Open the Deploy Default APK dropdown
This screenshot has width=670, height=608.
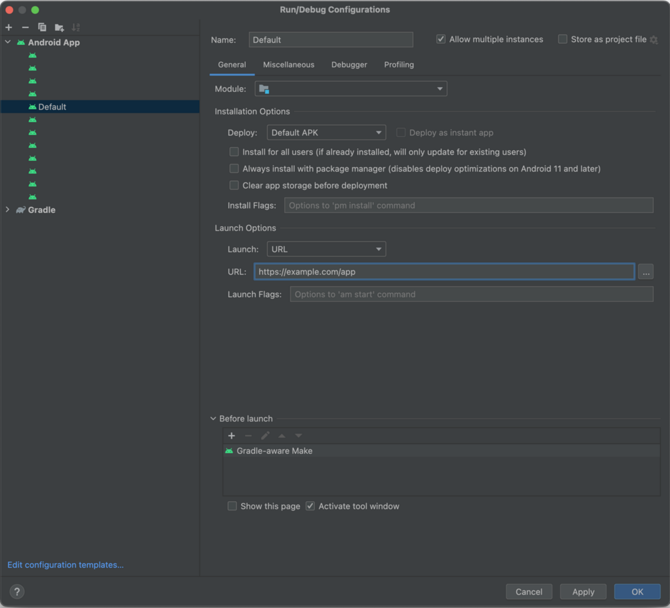point(326,133)
